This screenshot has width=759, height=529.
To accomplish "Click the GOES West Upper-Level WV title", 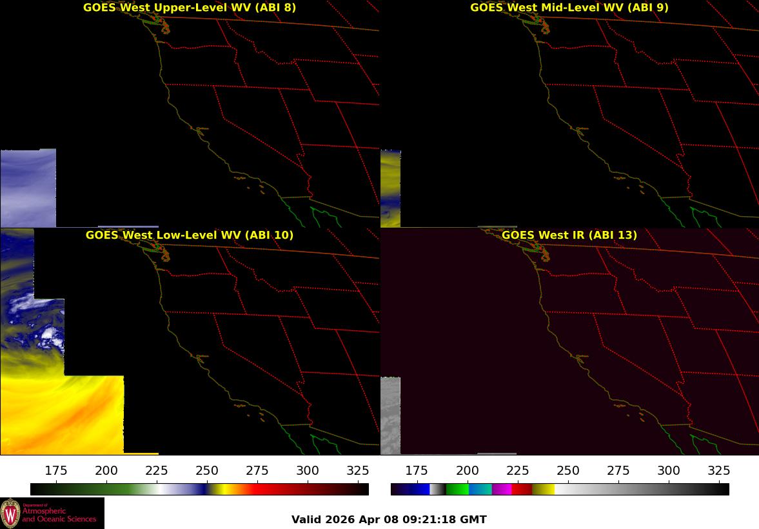I will 189,7.
